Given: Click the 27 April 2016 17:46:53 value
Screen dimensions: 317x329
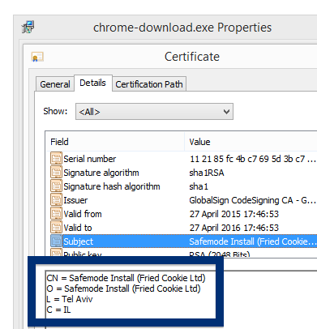Looking at the screenshot, I should [x=234, y=228].
